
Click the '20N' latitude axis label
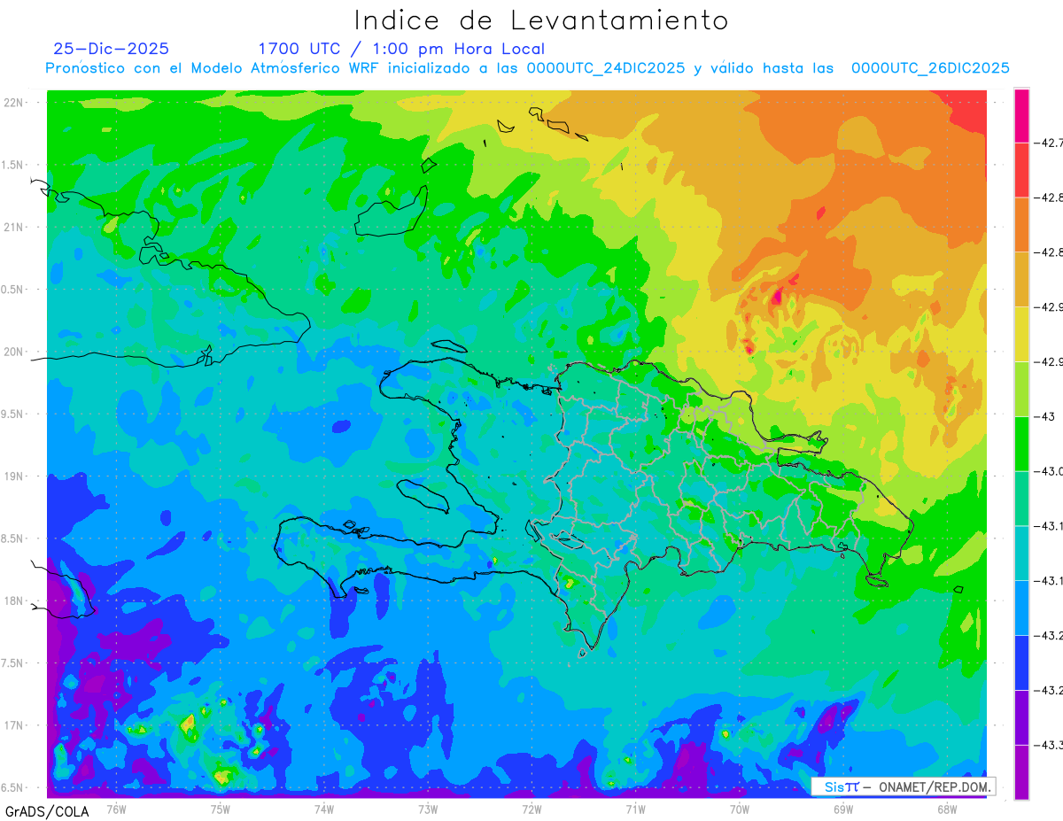pos(13,352)
